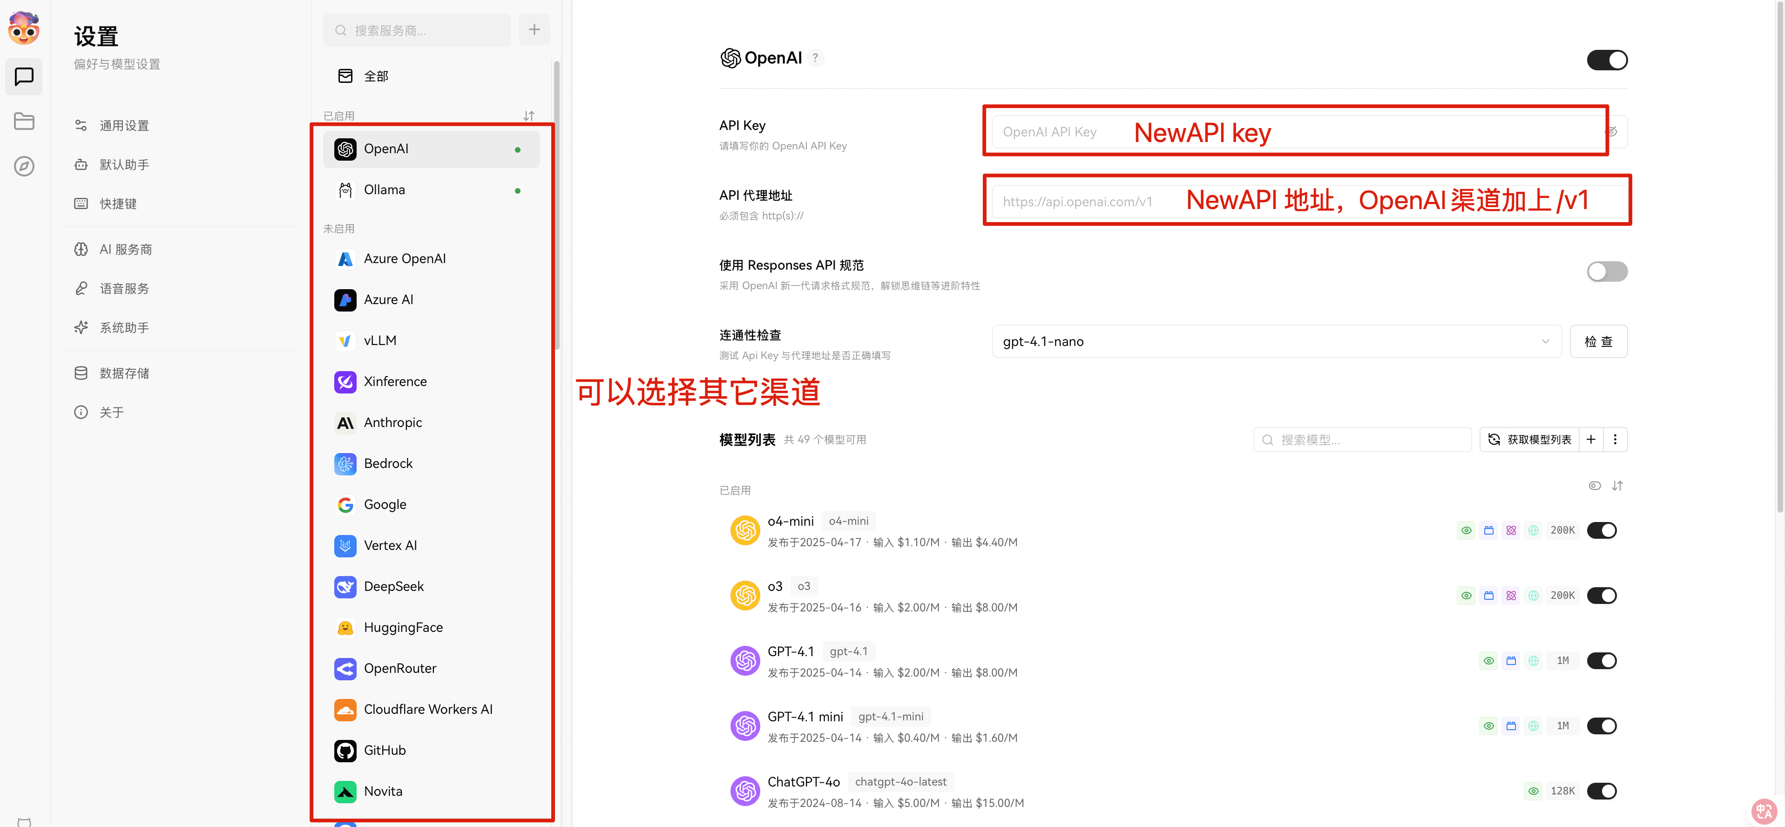Click the provider search input field
Viewport: 1785px width, 827px height.
[x=417, y=30]
